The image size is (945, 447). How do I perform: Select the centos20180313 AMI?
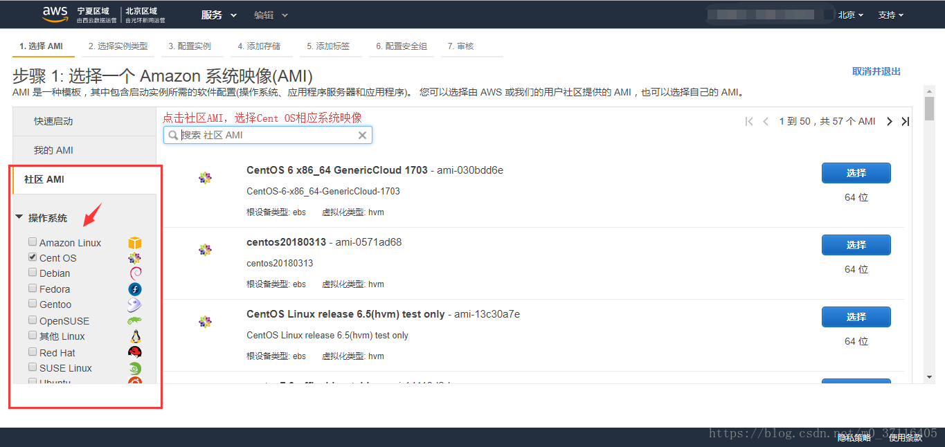point(856,245)
